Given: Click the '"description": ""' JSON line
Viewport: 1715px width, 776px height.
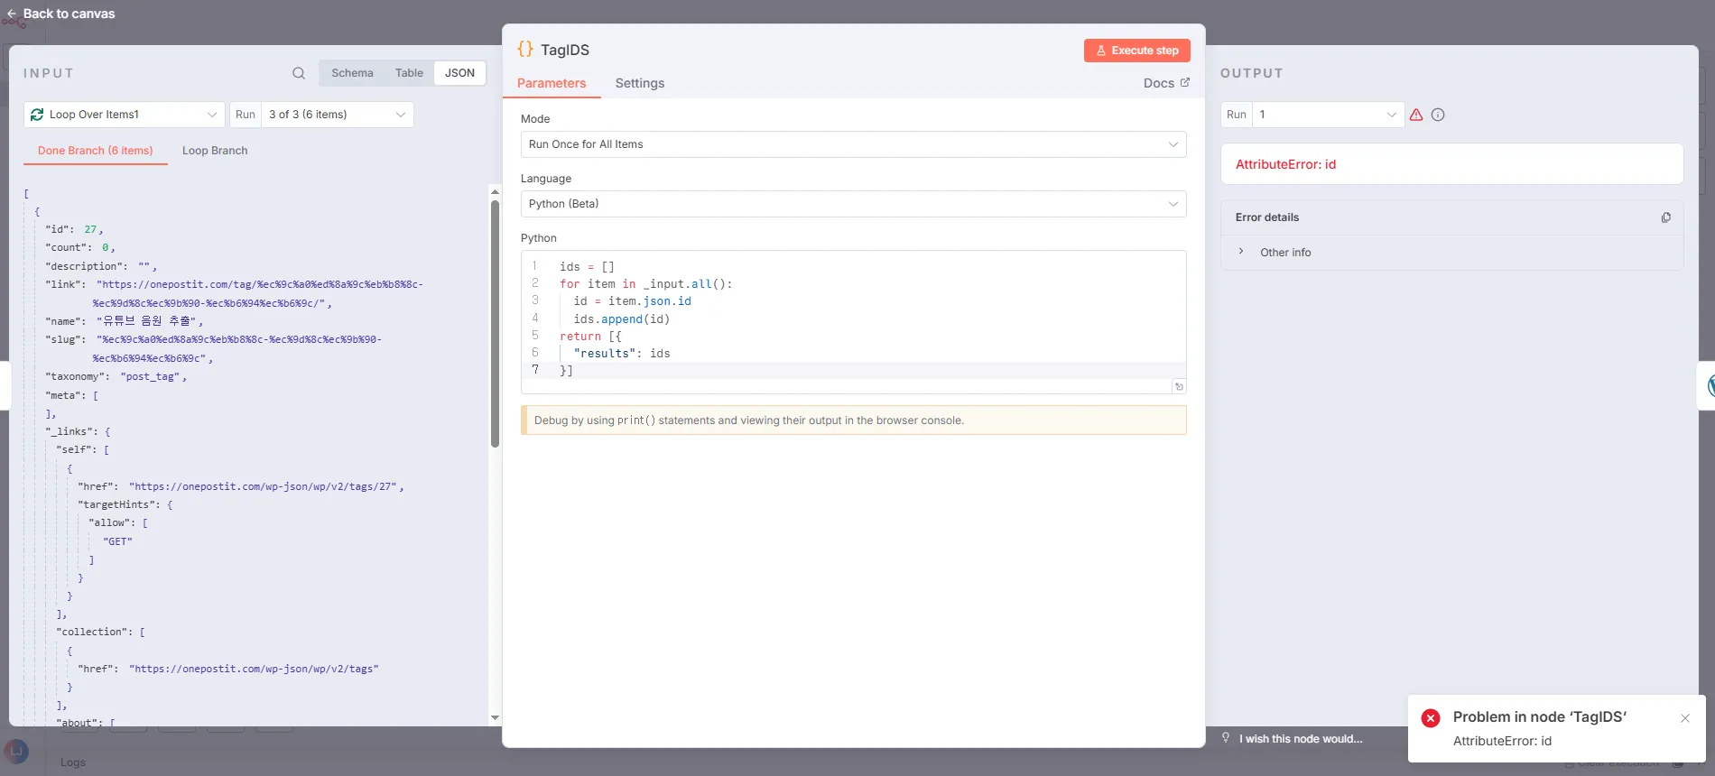Looking at the screenshot, I should click(101, 266).
